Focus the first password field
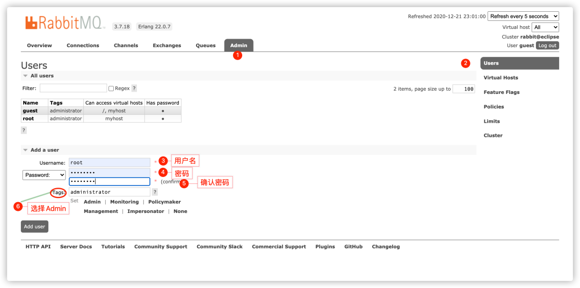Viewport: 580px width, 288px height. tap(110, 173)
